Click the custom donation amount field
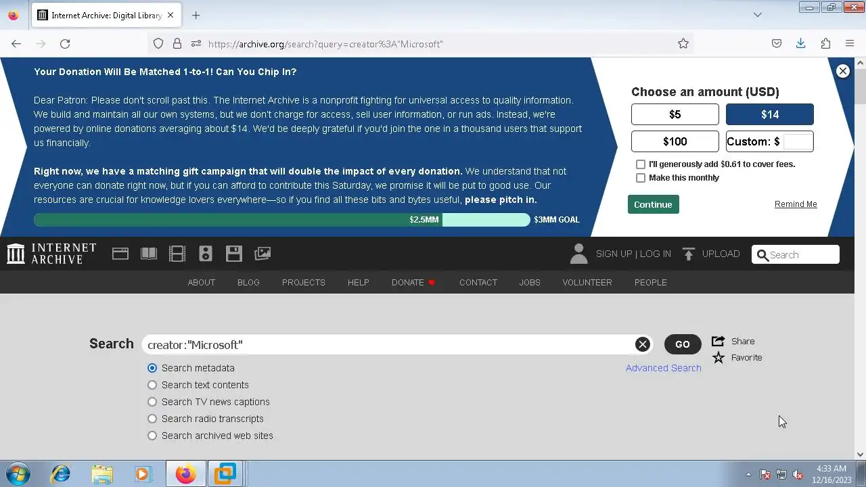This screenshot has width=866, height=487. [798, 141]
